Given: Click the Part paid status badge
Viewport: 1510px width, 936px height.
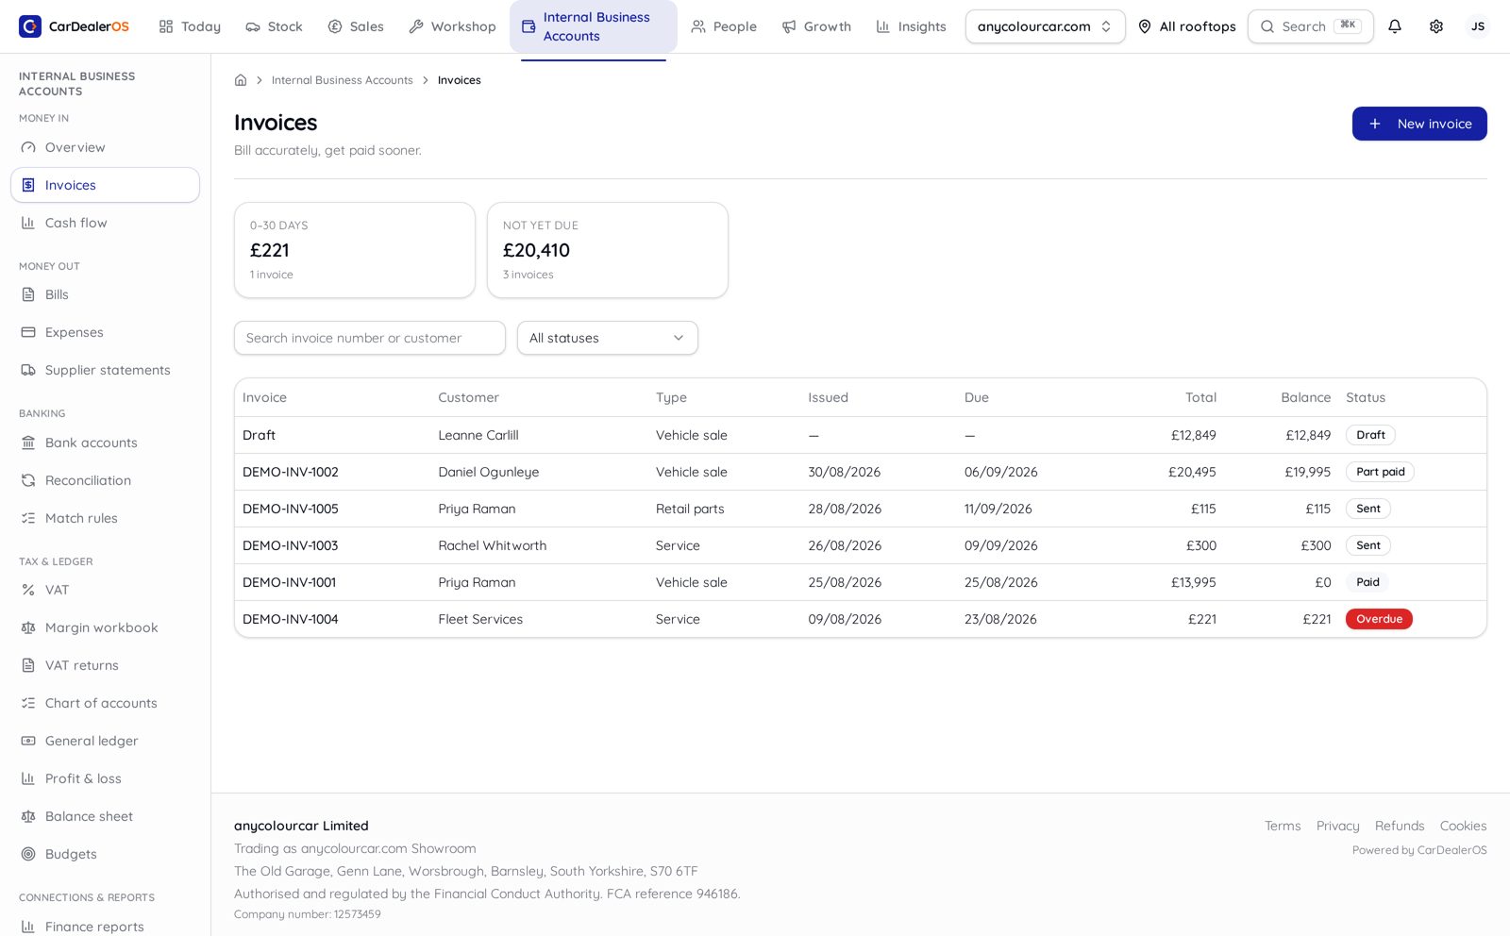Looking at the screenshot, I should click(1380, 472).
